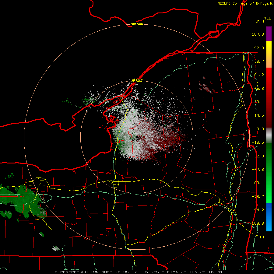Click the 45.6 velocity scale value
Image resolution: width=274 pixels, height=274 pixels.
(259, 88)
